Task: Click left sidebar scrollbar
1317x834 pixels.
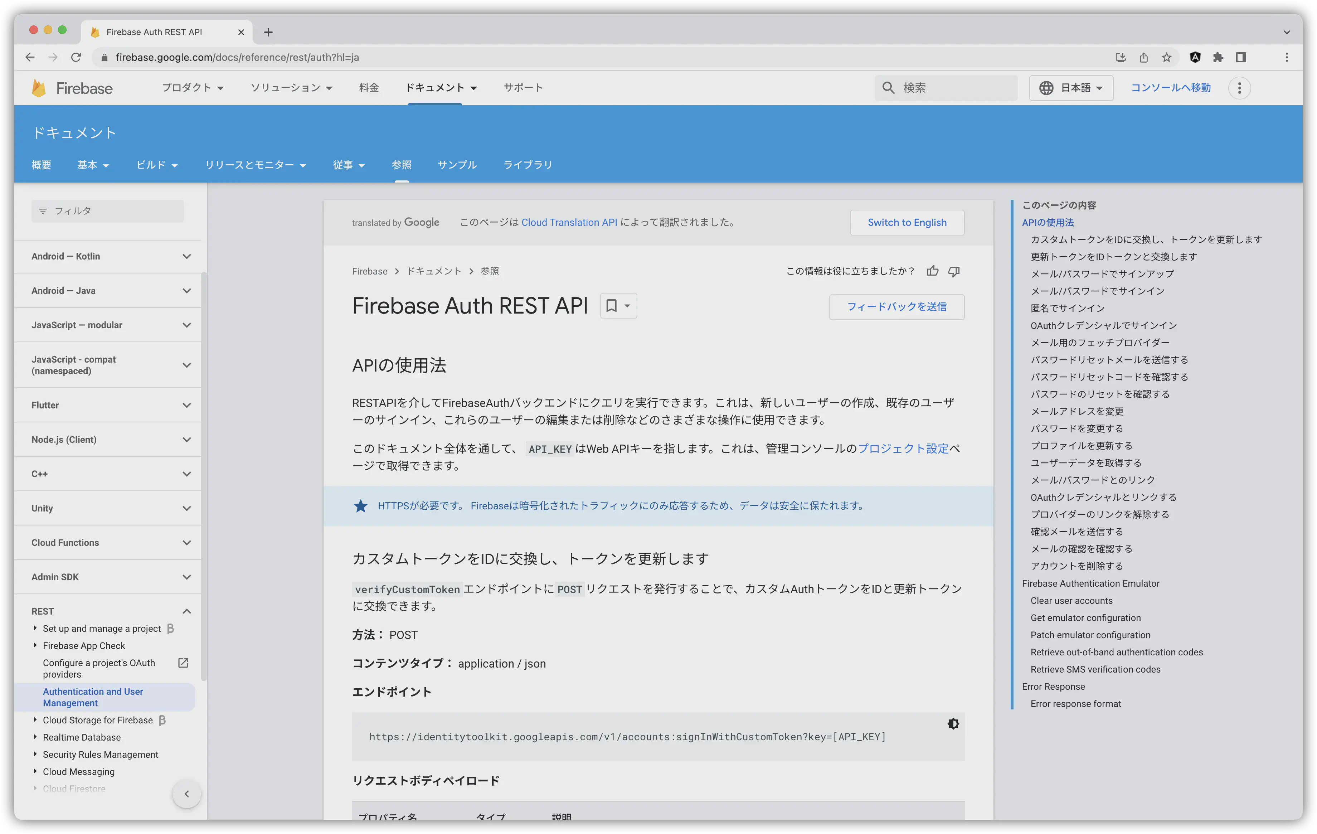Action: click(204, 476)
